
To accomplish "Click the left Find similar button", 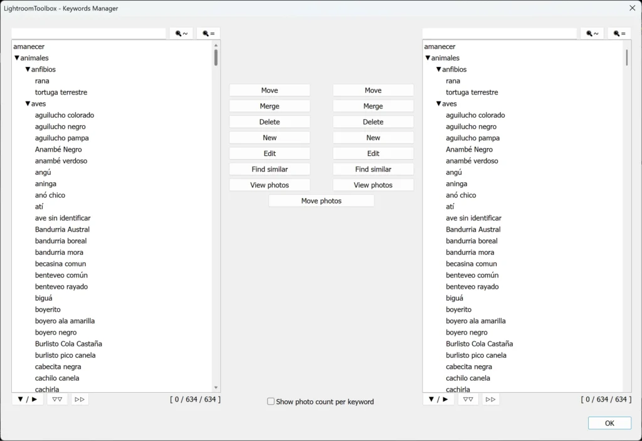I will [270, 169].
